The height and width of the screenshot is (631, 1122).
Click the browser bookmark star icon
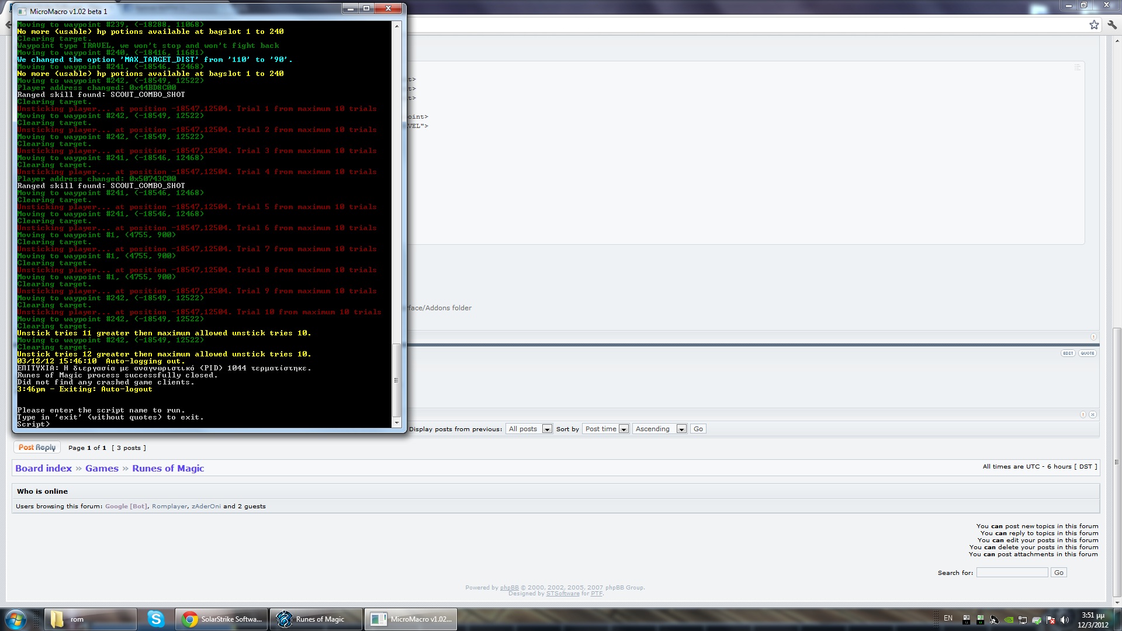[1094, 25]
